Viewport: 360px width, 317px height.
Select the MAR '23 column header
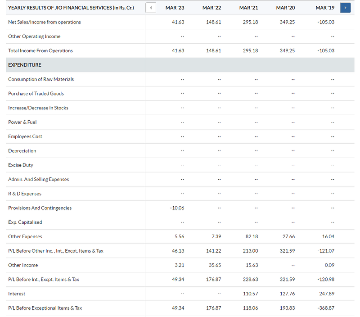tap(175, 8)
